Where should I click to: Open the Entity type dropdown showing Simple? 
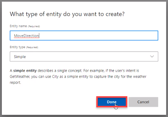84,56
